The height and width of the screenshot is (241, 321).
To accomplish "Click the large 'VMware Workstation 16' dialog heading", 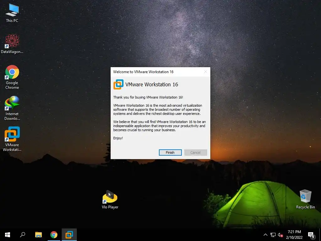I will pyautogui.click(x=152, y=84).
